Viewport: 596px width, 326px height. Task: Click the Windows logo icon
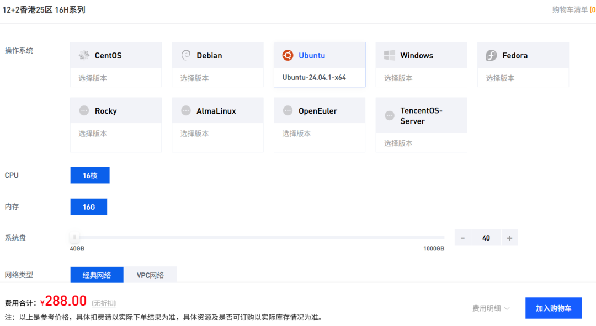point(390,55)
